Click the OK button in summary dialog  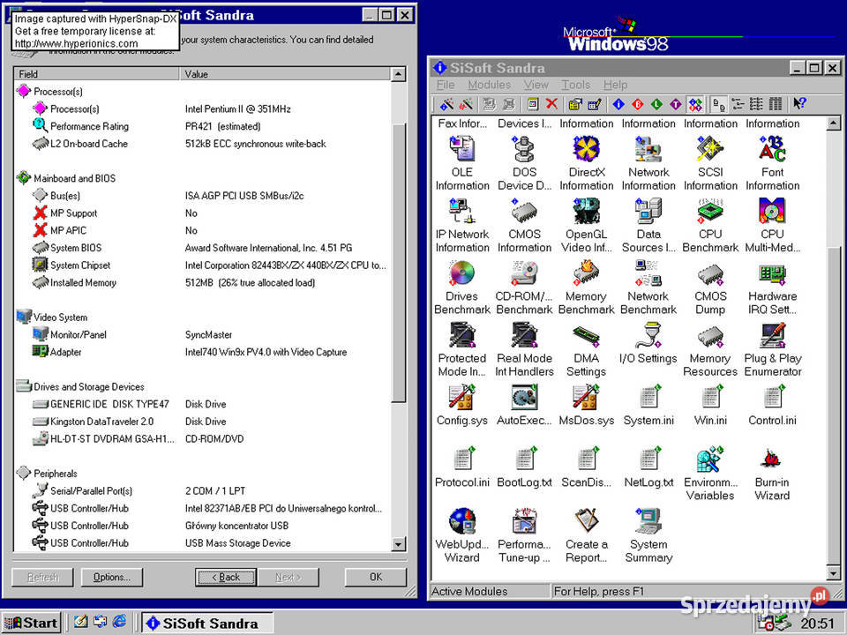(x=376, y=577)
